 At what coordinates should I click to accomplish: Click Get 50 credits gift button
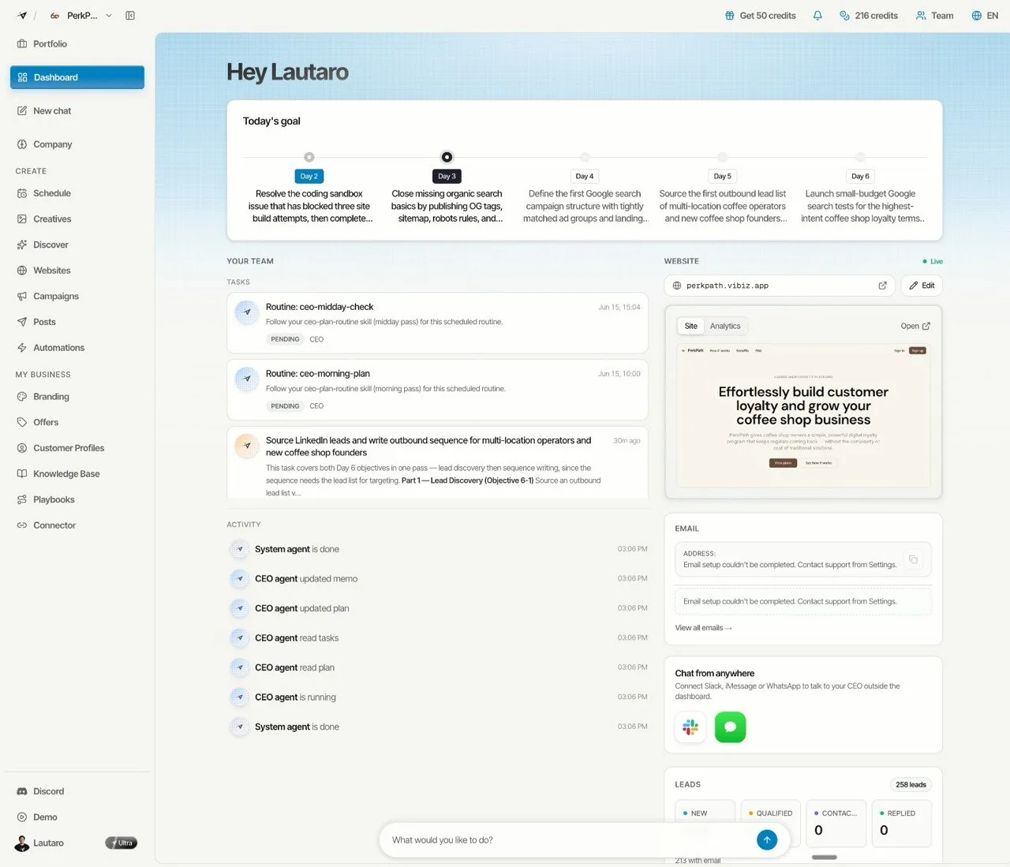(760, 15)
